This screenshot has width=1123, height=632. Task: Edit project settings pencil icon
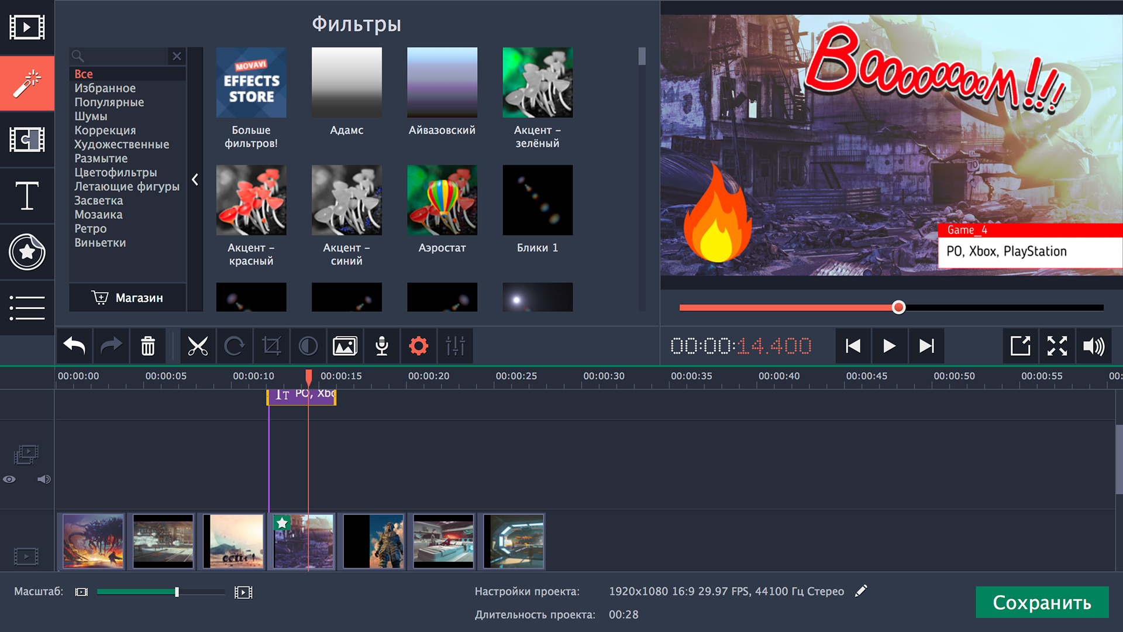tap(861, 591)
